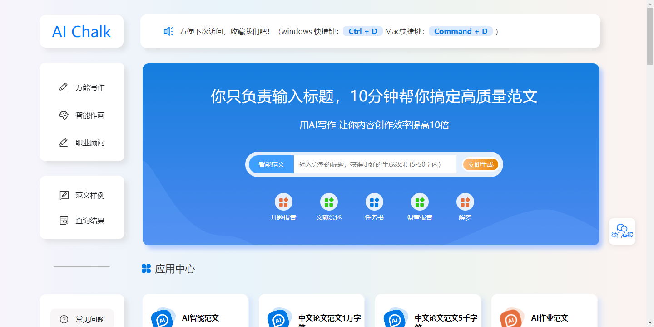Screen dimensions: 654x327
Task: Click the edit icon beside 范文样例
Action: [64, 195]
